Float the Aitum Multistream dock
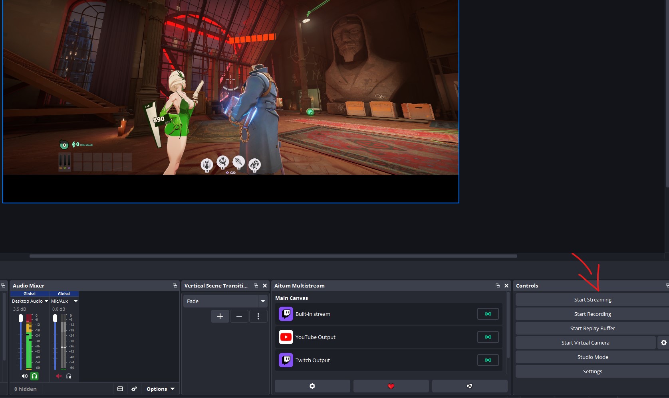This screenshot has height=398, width=669. coord(498,286)
